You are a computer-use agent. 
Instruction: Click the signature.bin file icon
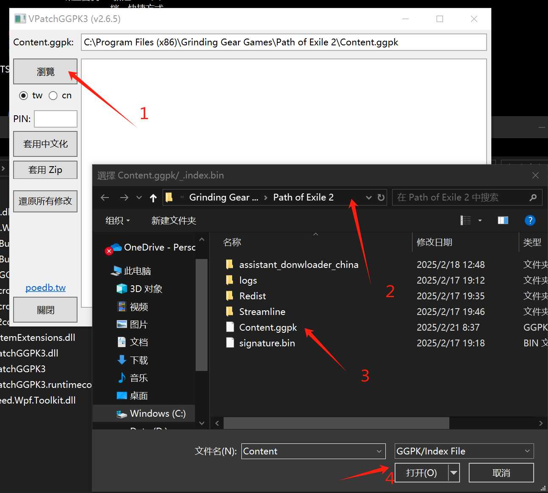[230, 343]
